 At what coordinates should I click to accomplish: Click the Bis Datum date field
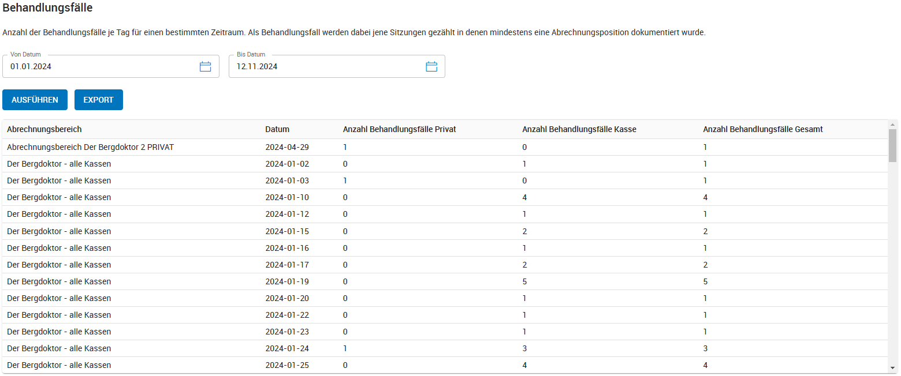pyautogui.click(x=337, y=66)
